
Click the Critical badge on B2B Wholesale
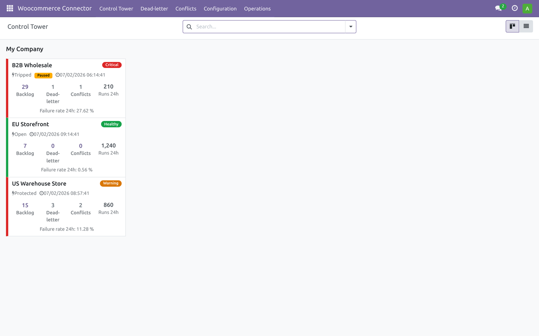click(112, 65)
